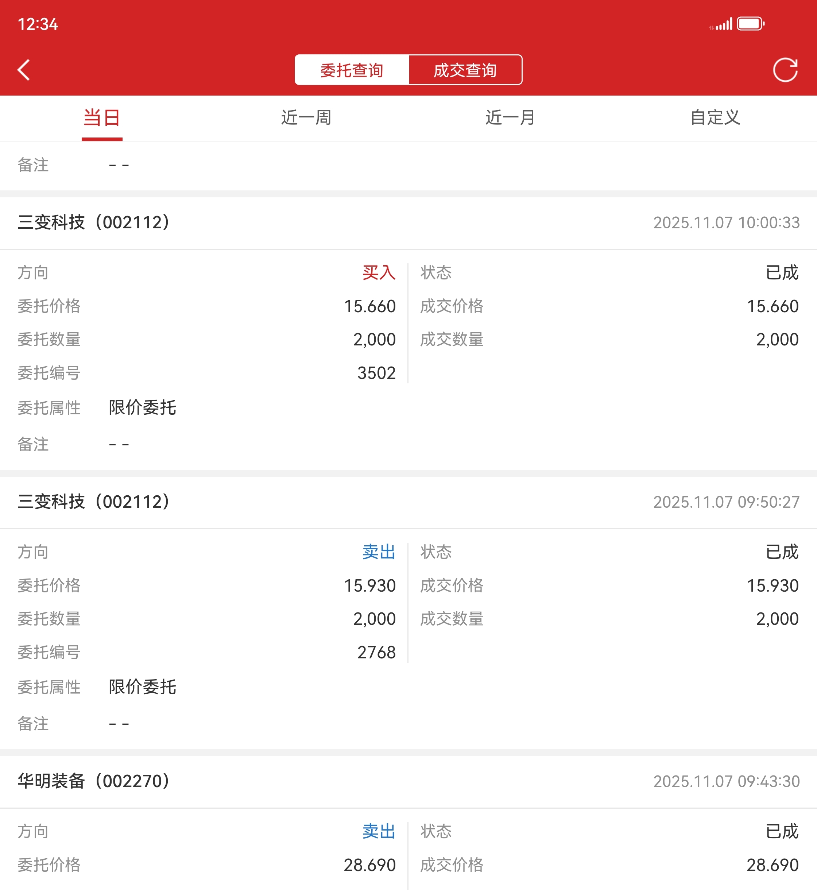Open 华明装备 (002270) order header
The image size is (817, 890).
(94, 781)
